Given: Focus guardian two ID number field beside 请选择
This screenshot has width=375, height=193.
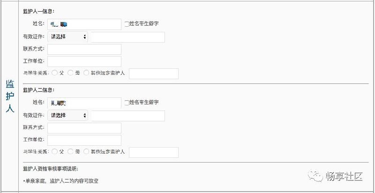Looking at the screenshot, I should coord(127,116).
